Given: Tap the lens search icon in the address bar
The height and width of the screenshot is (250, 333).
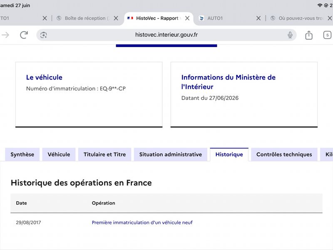Looking at the screenshot, I should coord(44,35).
